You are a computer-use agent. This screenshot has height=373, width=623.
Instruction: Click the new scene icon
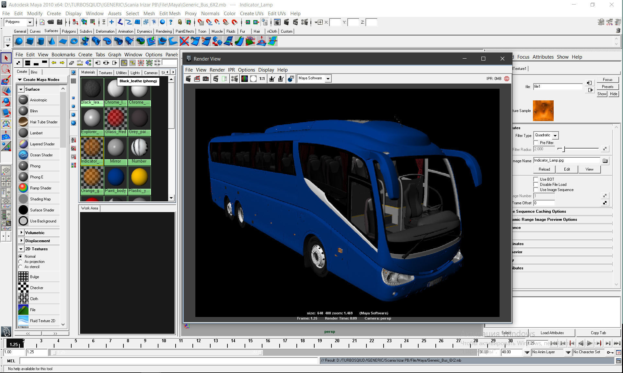coord(42,22)
